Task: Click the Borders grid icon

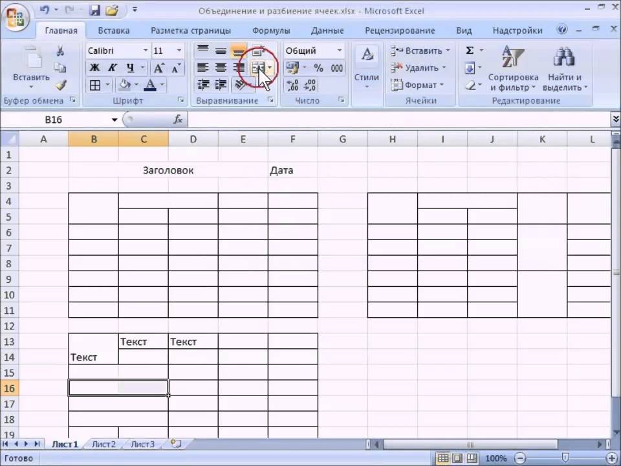Action: pyautogui.click(x=95, y=85)
